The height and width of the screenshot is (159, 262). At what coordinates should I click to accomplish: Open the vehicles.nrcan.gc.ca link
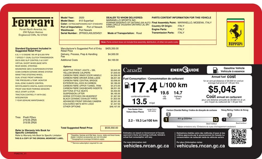pos(146,146)
